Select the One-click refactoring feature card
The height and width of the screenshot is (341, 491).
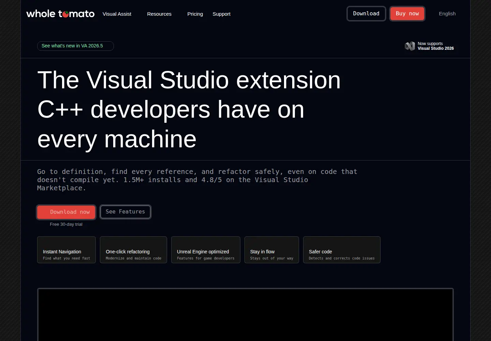point(133,250)
